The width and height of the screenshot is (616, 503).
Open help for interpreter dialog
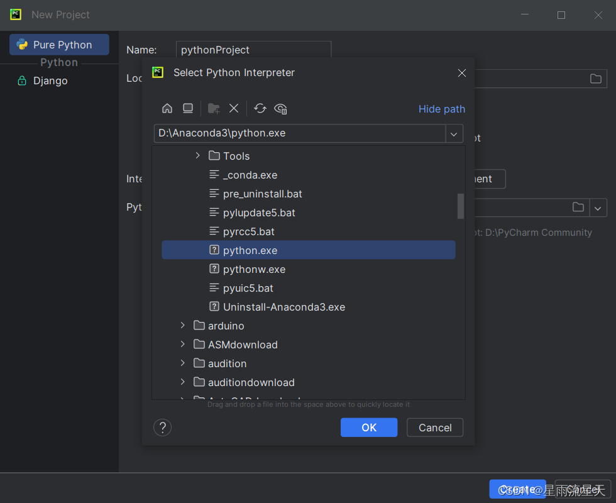(163, 428)
